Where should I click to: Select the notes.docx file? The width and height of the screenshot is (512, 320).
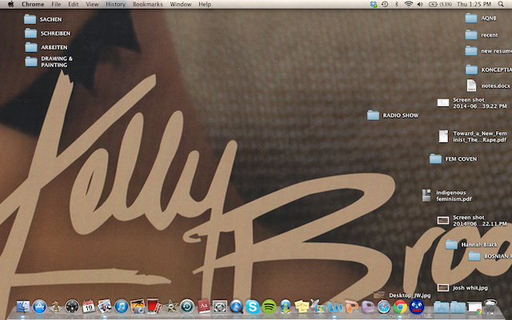(x=472, y=86)
